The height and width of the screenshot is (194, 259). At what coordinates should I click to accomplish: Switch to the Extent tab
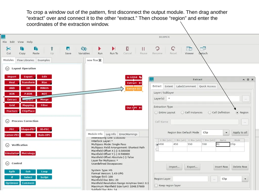click(x=169, y=86)
